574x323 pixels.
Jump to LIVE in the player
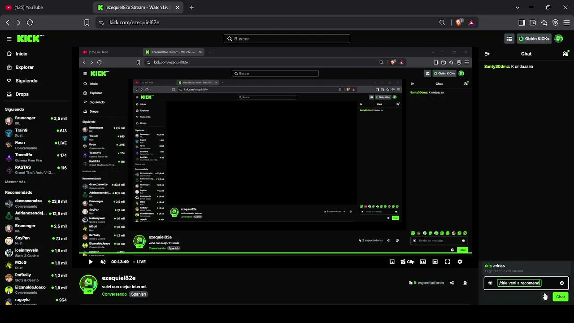(139, 262)
